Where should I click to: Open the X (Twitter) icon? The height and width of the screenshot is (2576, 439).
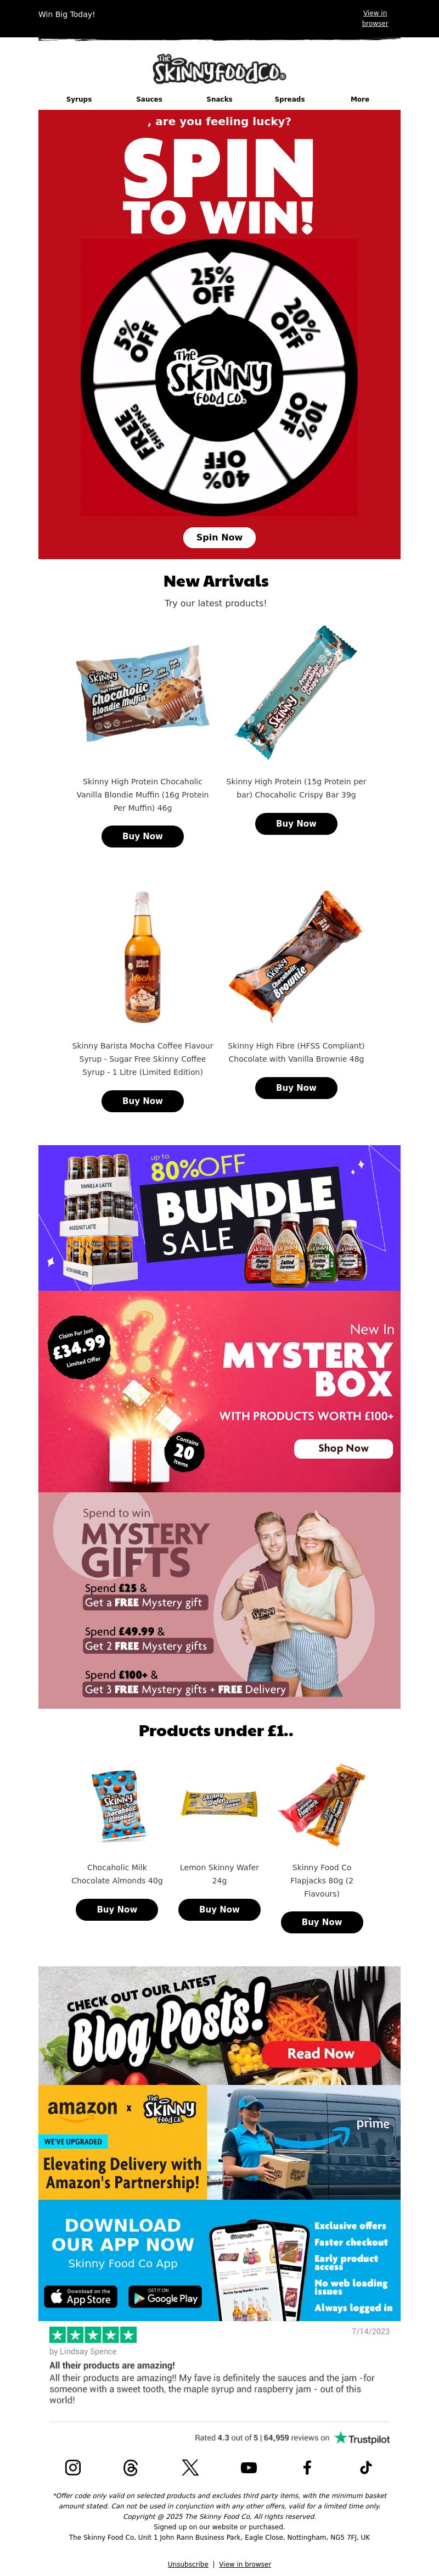pyautogui.click(x=190, y=2467)
